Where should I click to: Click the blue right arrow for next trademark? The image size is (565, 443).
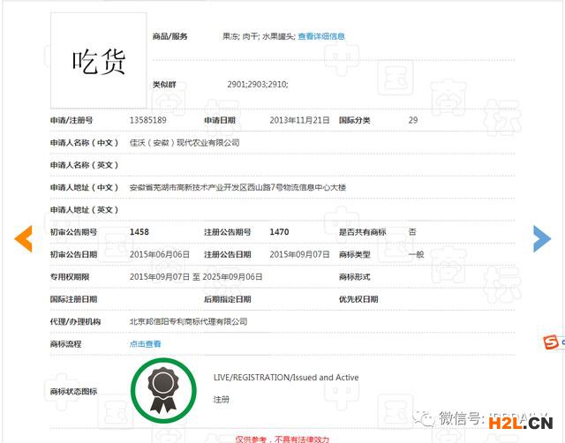[541, 238]
